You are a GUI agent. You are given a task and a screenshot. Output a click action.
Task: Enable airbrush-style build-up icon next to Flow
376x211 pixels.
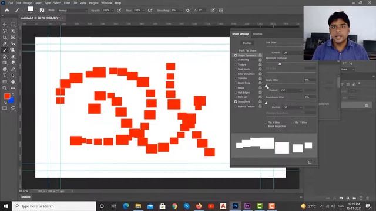(150, 11)
